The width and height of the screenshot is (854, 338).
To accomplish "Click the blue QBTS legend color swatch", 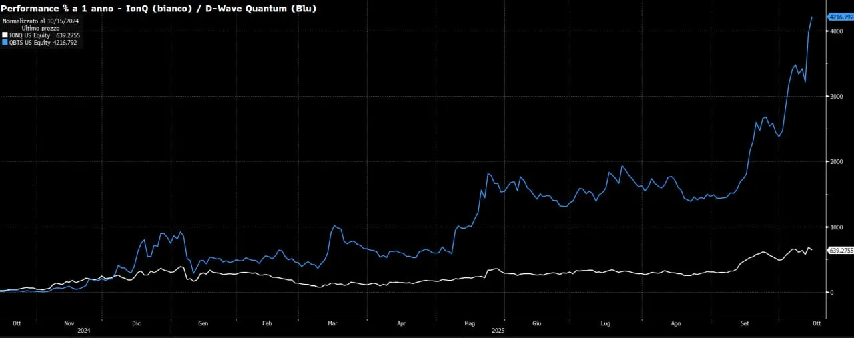I will 5,42.
